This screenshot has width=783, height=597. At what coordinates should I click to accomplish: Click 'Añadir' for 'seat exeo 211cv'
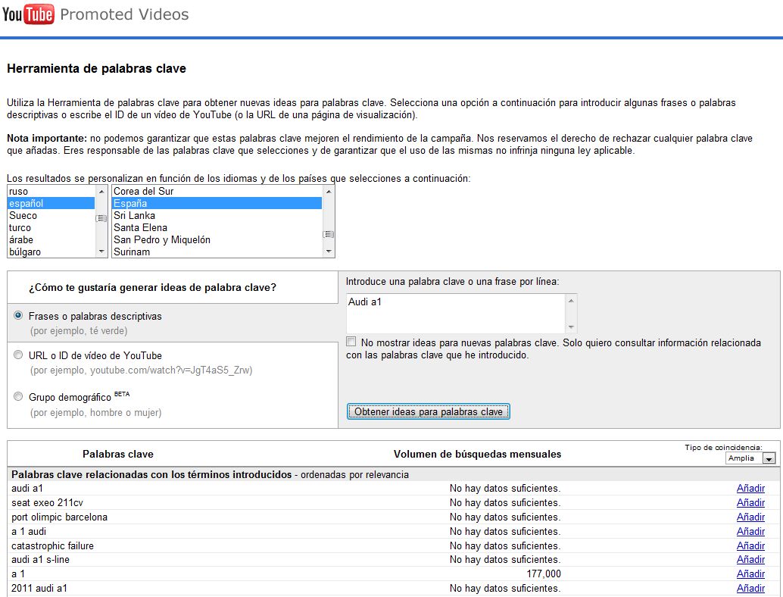click(x=750, y=502)
